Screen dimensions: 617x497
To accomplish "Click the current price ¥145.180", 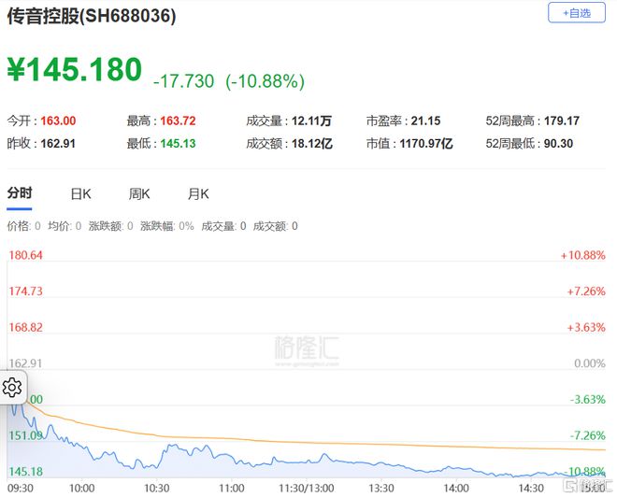I will [75, 69].
